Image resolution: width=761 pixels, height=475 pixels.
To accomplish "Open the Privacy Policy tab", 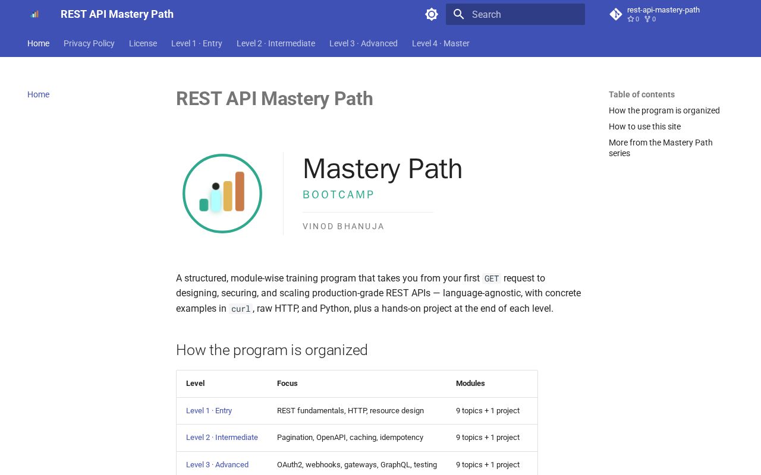I will click(89, 43).
